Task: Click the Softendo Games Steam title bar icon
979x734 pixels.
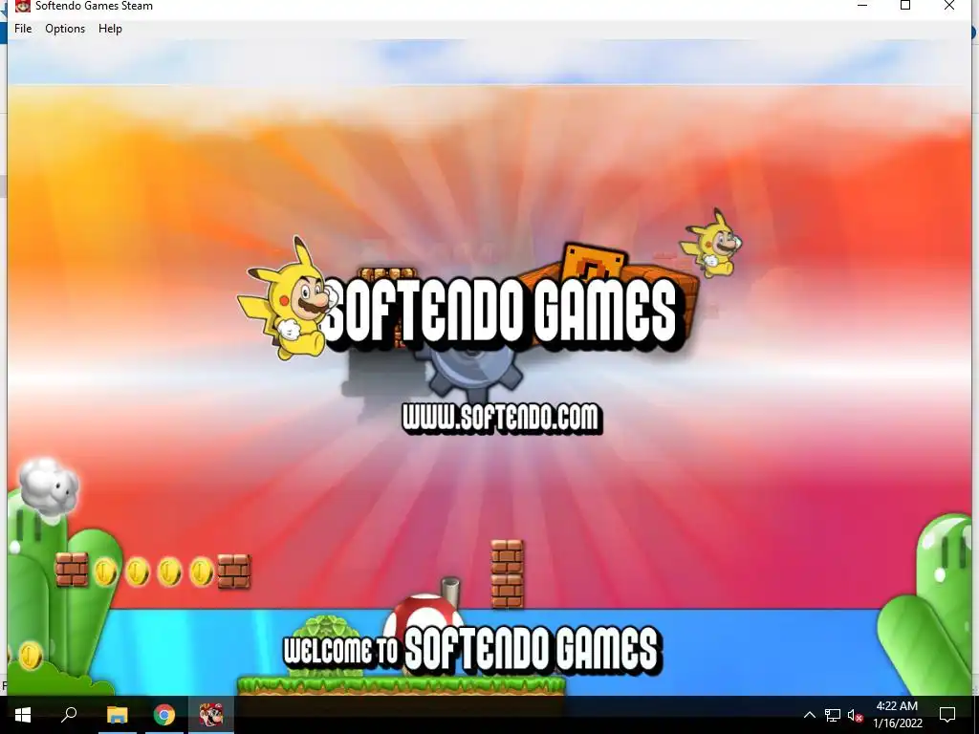Action: pos(23,6)
